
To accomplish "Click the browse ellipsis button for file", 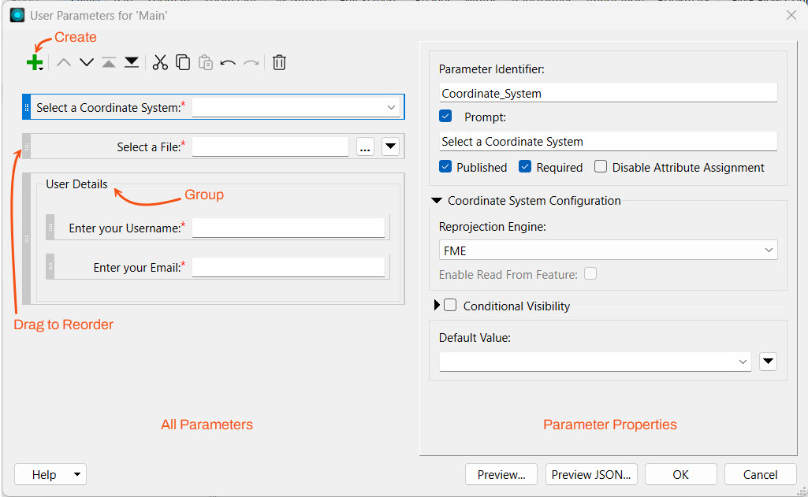I will (x=365, y=147).
